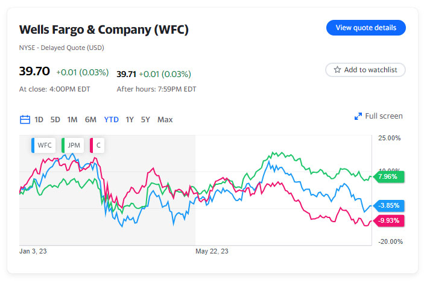Show the 1Y chart range

[x=130, y=119]
